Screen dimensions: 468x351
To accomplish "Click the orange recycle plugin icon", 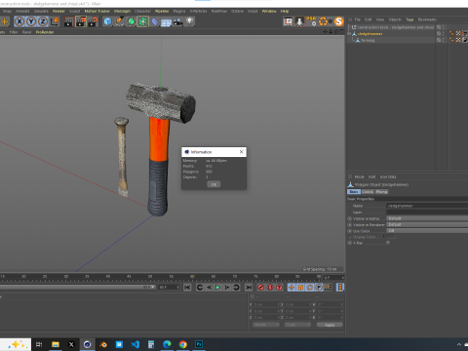I will [324, 21].
